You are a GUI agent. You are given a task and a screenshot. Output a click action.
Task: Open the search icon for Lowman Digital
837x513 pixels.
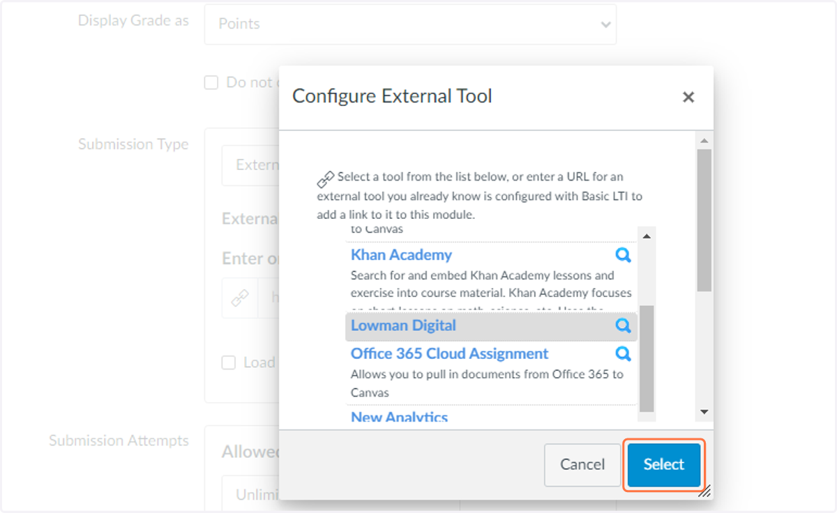pyautogui.click(x=623, y=326)
